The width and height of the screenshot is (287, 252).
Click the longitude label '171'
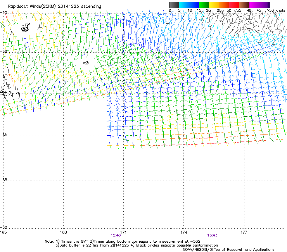coord(123,232)
